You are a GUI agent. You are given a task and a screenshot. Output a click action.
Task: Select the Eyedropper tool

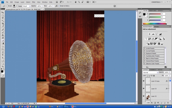click(x=3, y=26)
